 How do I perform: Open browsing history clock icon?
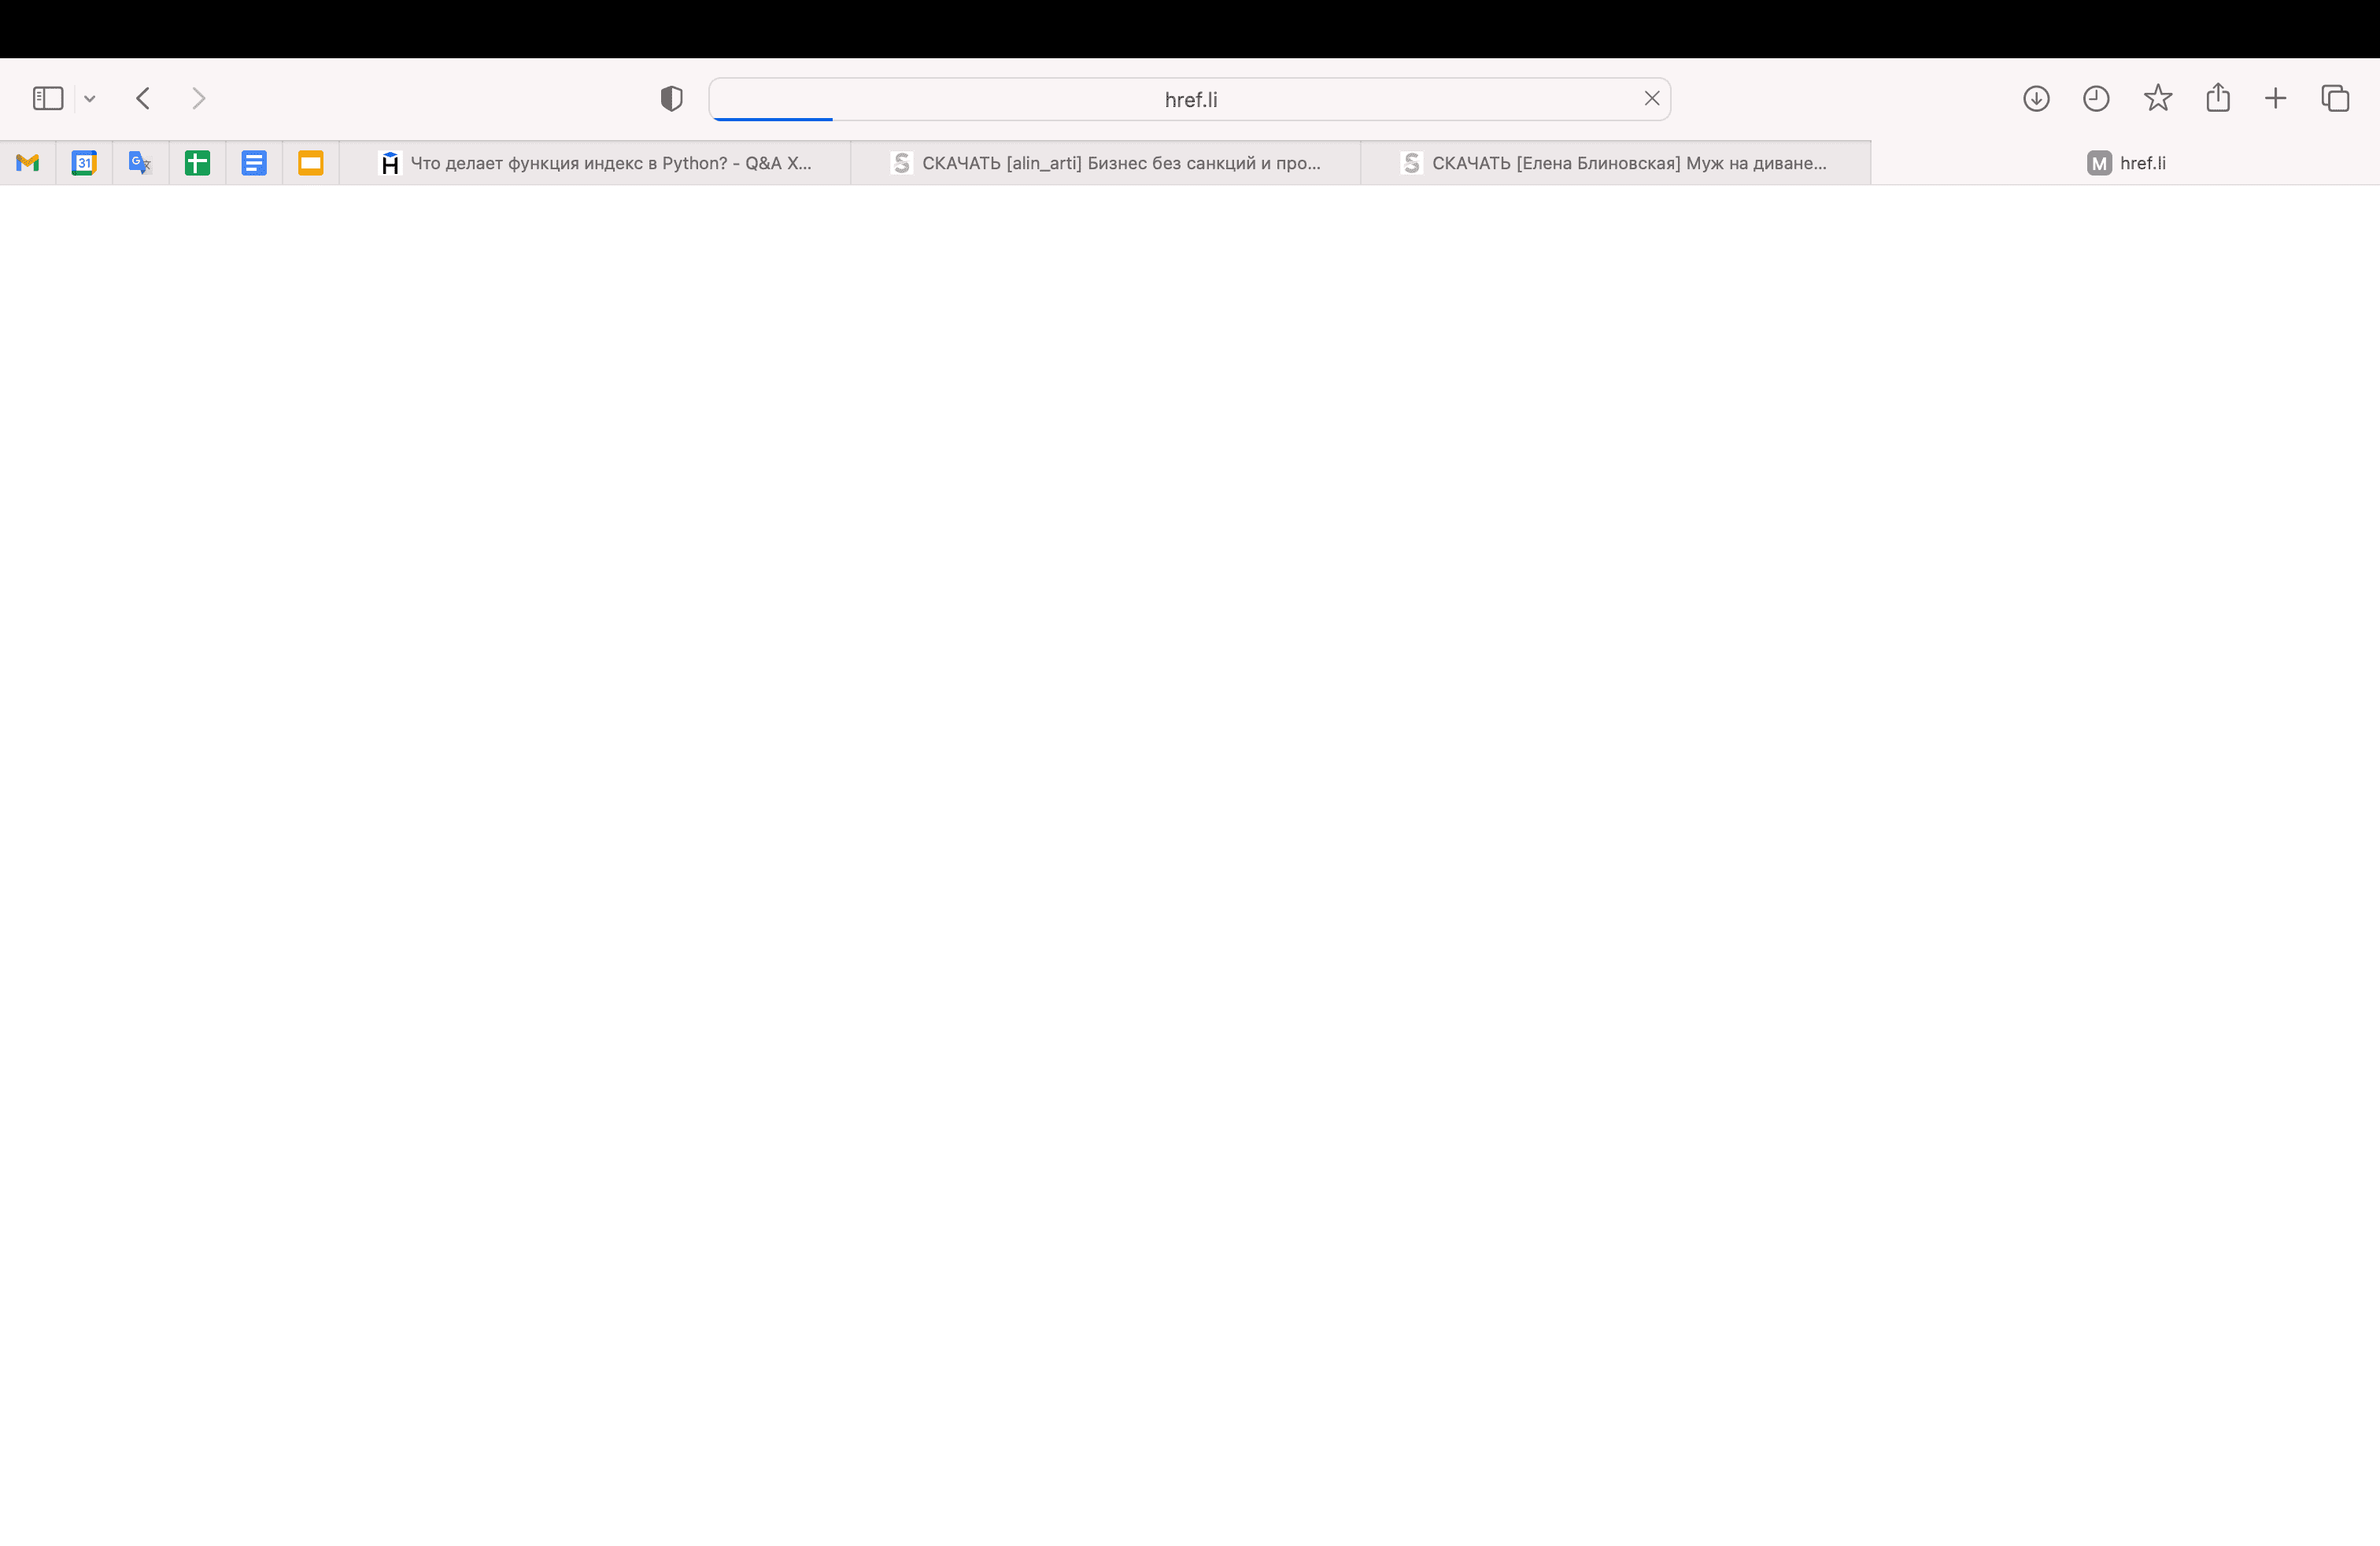(x=2096, y=98)
